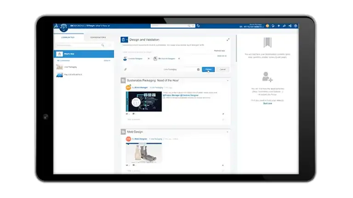Click the share arrow icon in top bar
Screen dimensions: 353x198
[x=285, y=26]
